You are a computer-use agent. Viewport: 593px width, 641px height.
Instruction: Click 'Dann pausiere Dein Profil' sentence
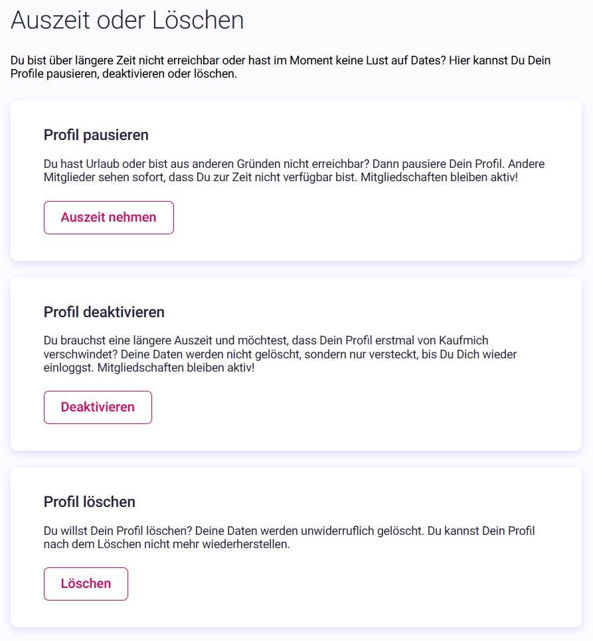coord(438,164)
